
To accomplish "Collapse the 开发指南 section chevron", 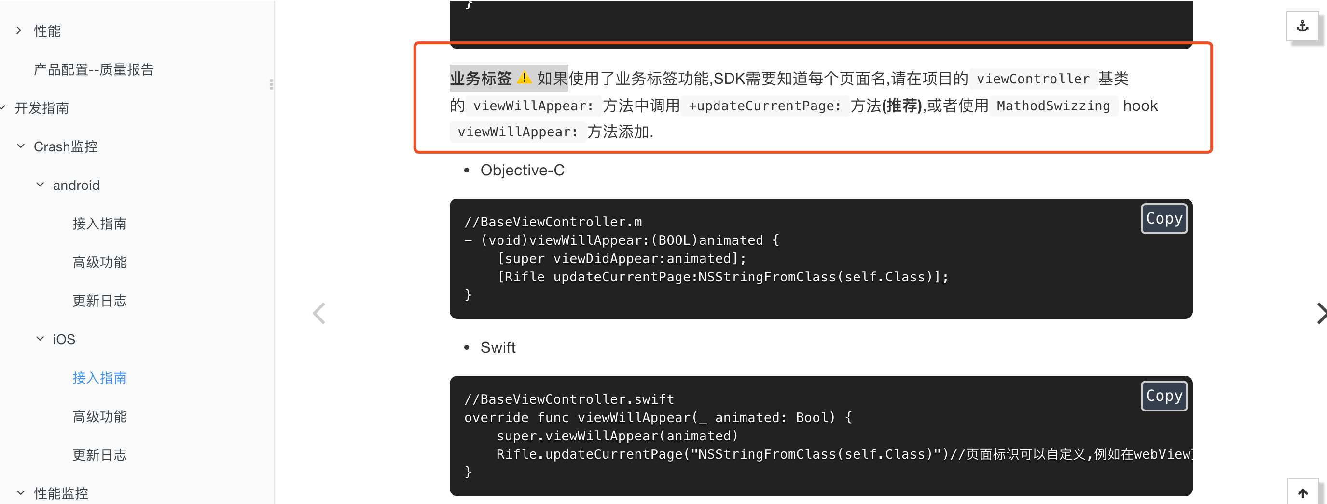I will (3, 107).
